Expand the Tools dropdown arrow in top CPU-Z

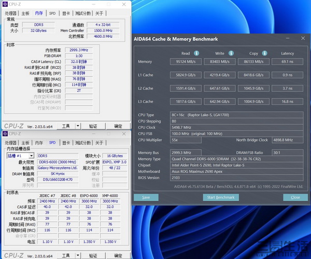pos(78,126)
